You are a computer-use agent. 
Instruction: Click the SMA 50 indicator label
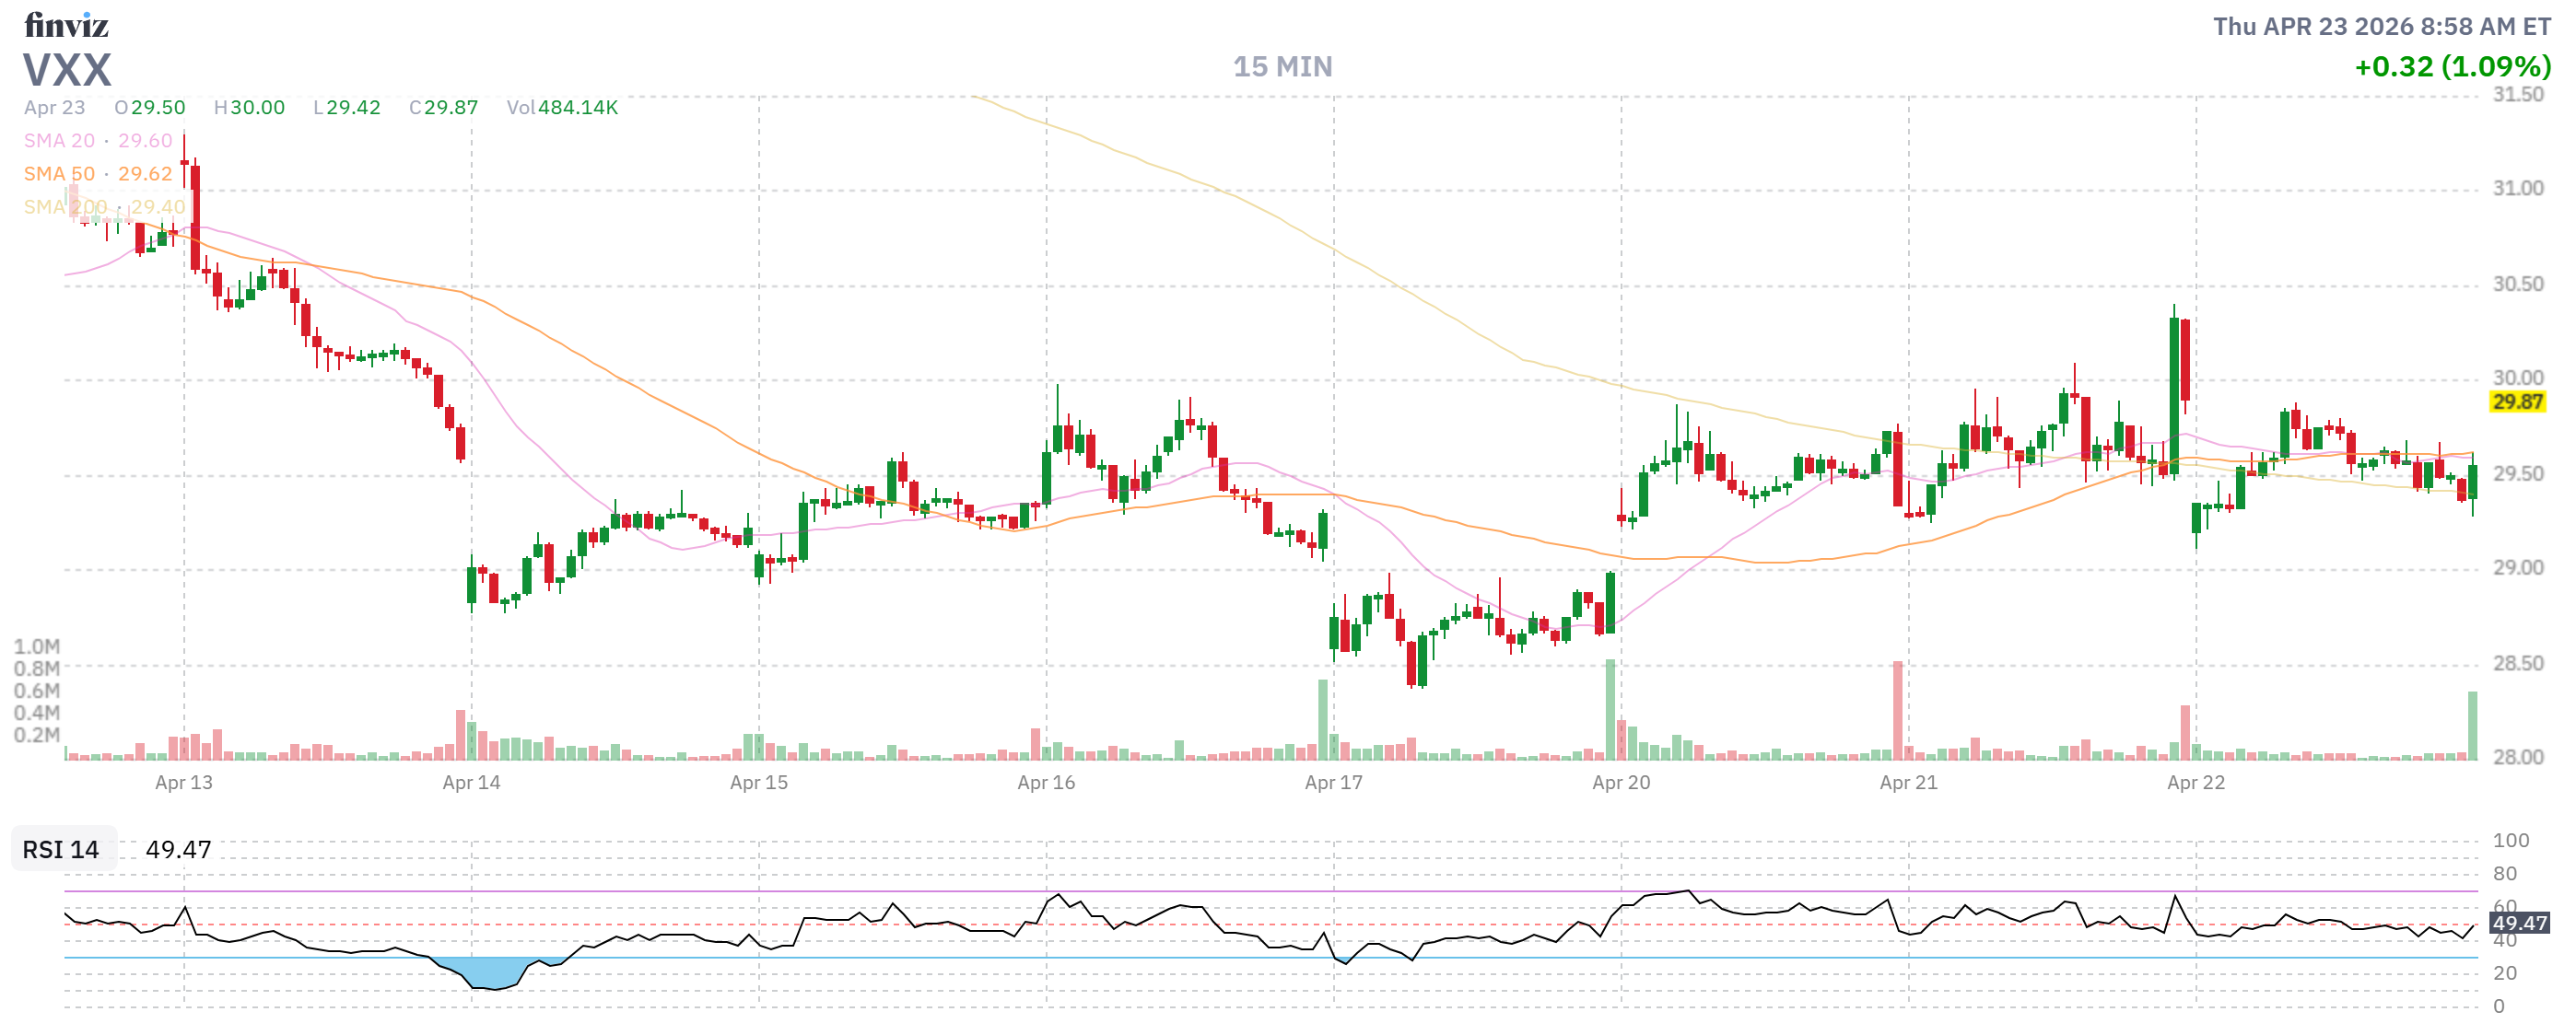pyautogui.click(x=59, y=174)
